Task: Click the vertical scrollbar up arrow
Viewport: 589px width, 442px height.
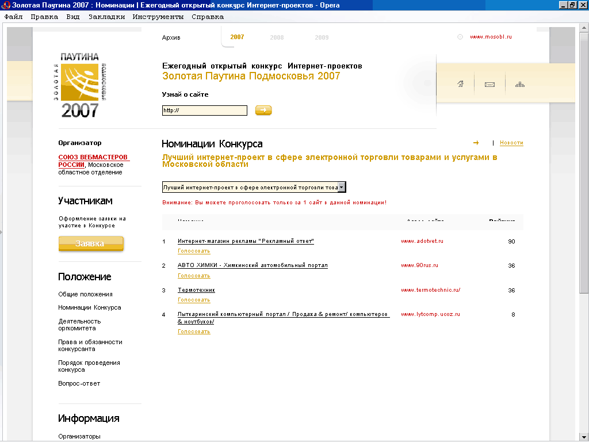Action: point(584,26)
